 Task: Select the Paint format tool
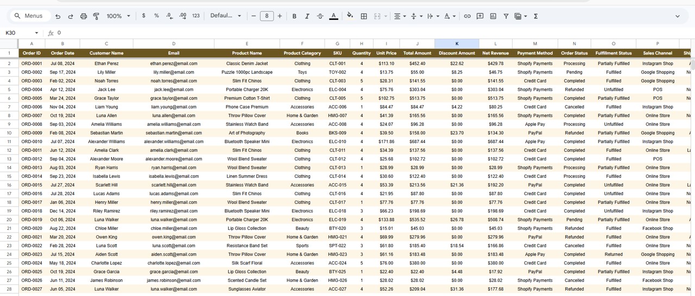[96, 16]
